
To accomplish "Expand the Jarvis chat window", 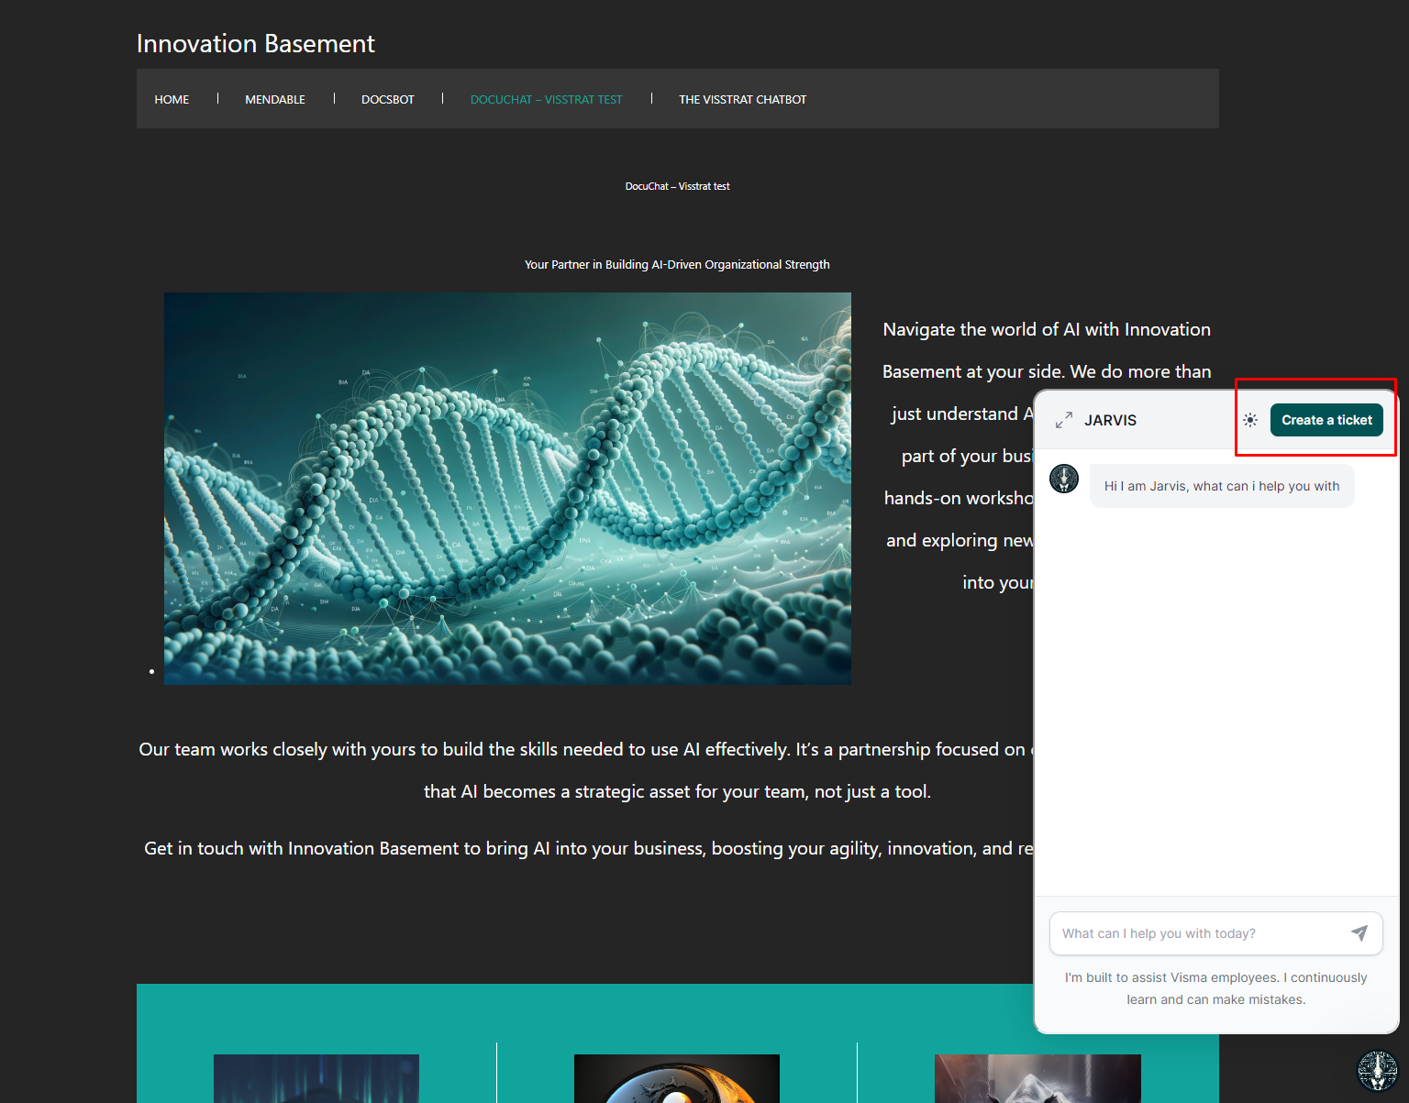I will (1064, 420).
